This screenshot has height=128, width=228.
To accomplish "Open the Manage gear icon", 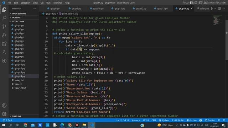I will (4, 114).
